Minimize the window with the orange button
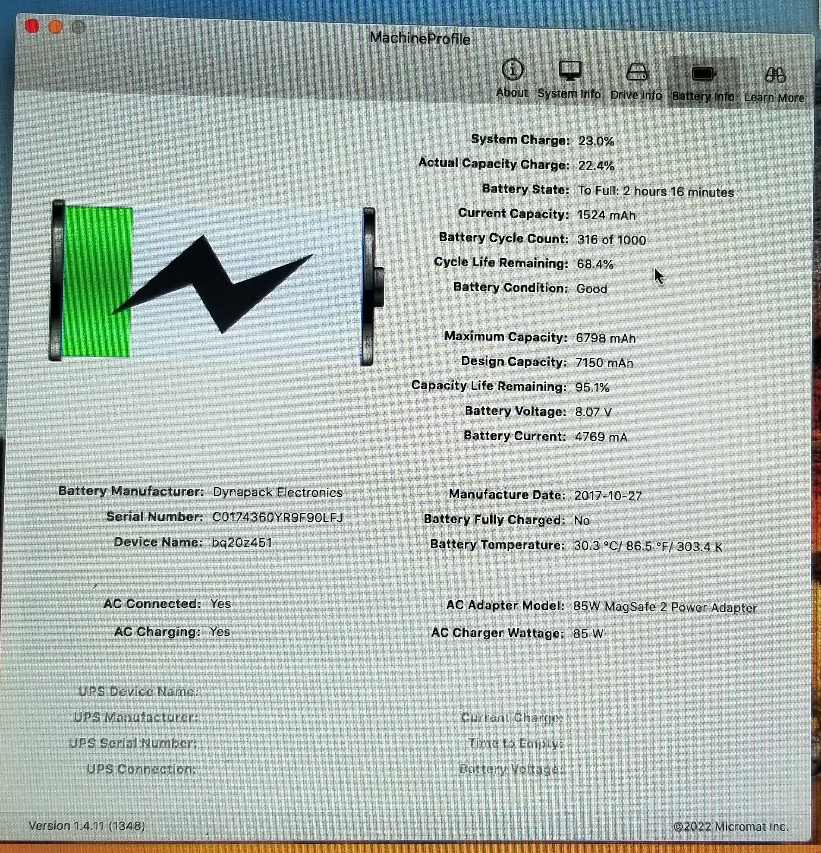The height and width of the screenshot is (853, 821). [x=55, y=27]
